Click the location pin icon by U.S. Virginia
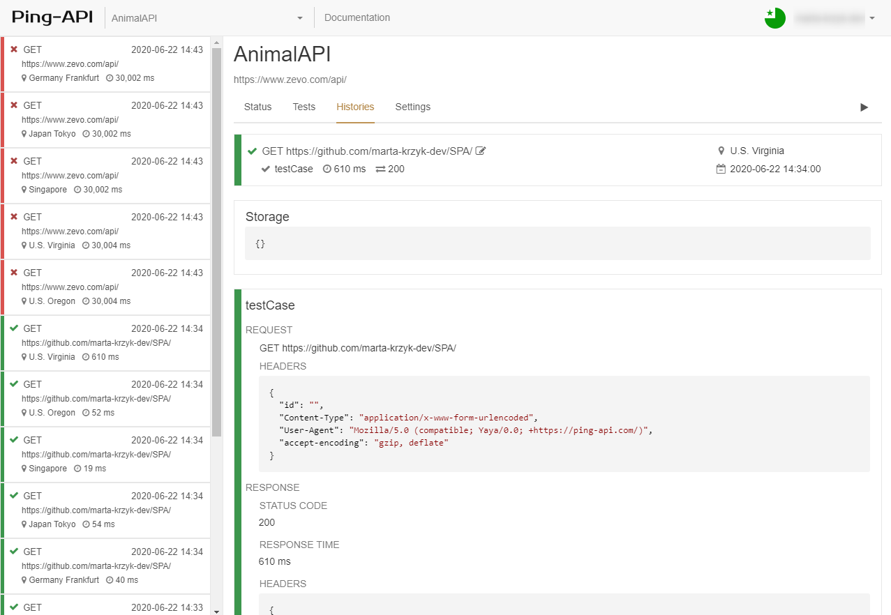This screenshot has height=615, width=891. pos(721,151)
